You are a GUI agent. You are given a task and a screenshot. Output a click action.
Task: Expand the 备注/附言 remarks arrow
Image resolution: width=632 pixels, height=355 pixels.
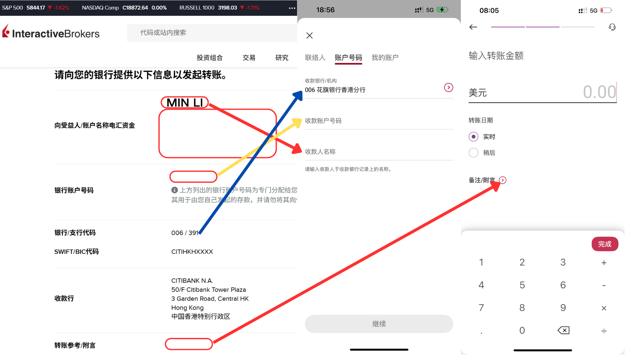pos(502,180)
